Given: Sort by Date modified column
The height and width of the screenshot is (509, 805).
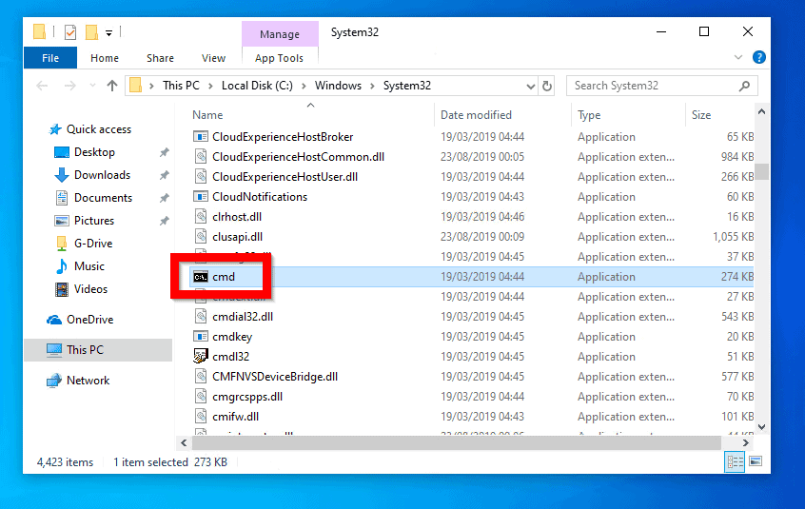Looking at the screenshot, I should pyautogui.click(x=476, y=115).
